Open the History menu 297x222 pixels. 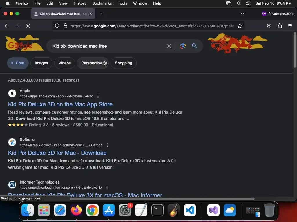(80, 3)
